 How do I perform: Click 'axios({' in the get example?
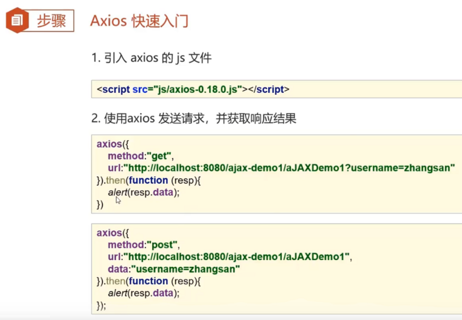(x=112, y=144)
